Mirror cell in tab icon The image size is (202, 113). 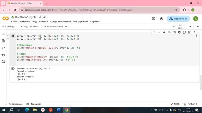point(184,32)
